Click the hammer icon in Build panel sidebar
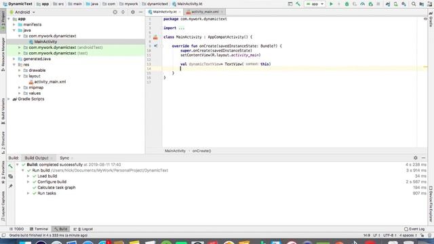Screen dimensions: 434x244 [11, 166]
